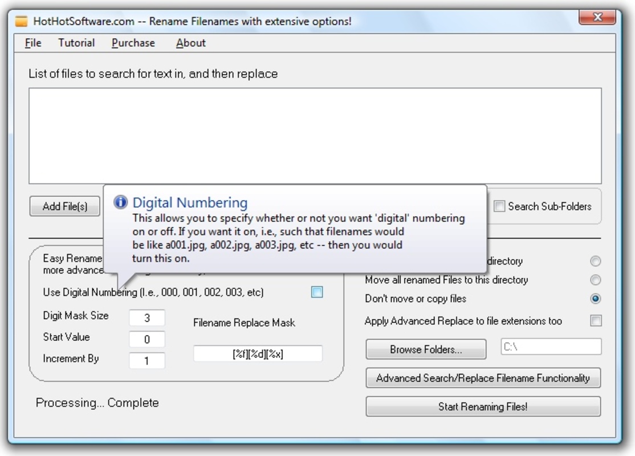Click the Increment By field
Screen dimensions: 635x456
147,360
